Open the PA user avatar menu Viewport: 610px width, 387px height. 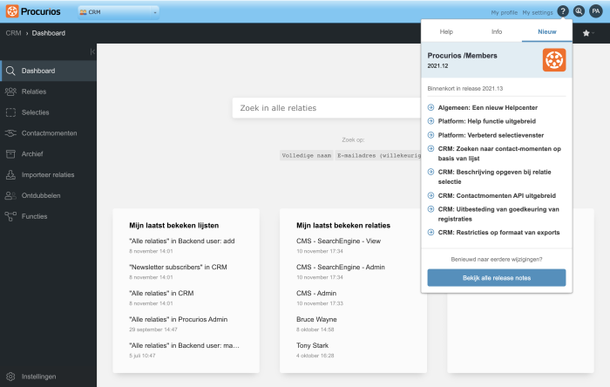tap(595, 11)
